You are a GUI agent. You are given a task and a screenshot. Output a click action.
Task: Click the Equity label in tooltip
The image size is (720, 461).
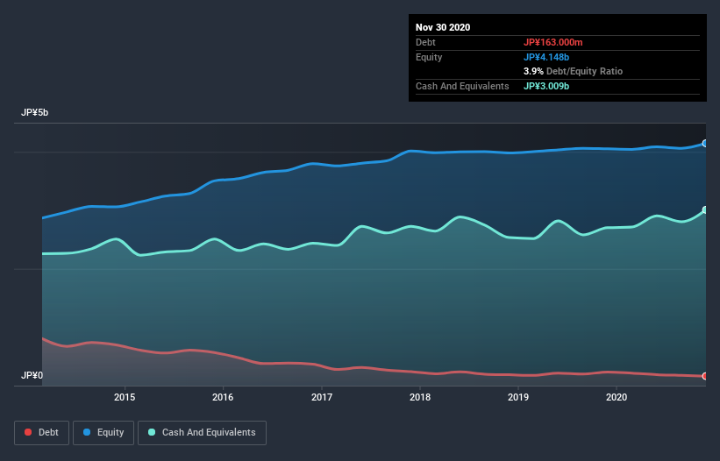coord(429,57)
